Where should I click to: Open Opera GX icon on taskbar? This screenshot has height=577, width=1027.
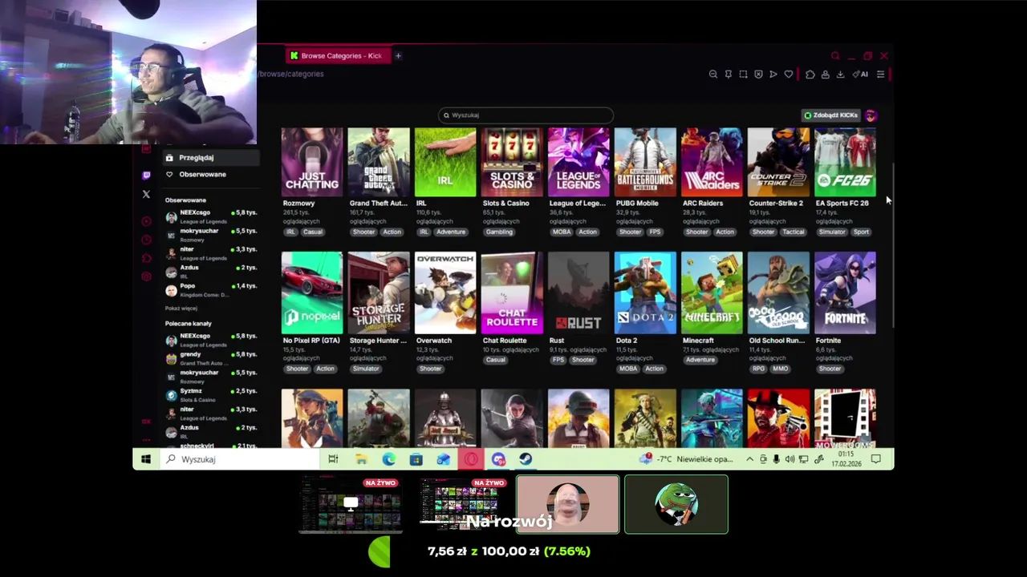[471, 459]
